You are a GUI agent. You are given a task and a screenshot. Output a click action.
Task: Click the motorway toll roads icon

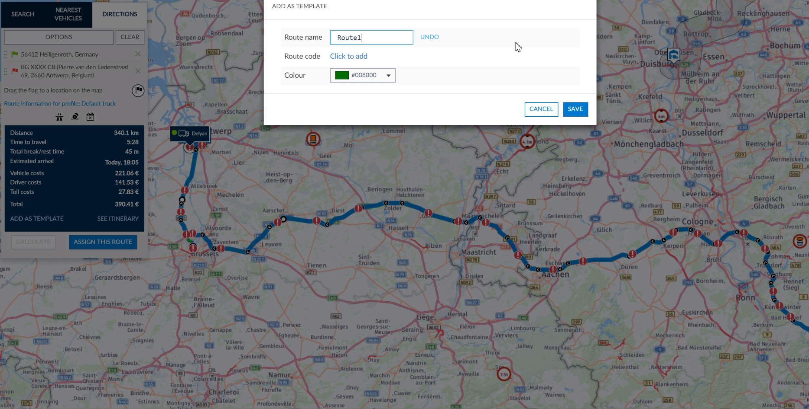click(x=59, y=117)
